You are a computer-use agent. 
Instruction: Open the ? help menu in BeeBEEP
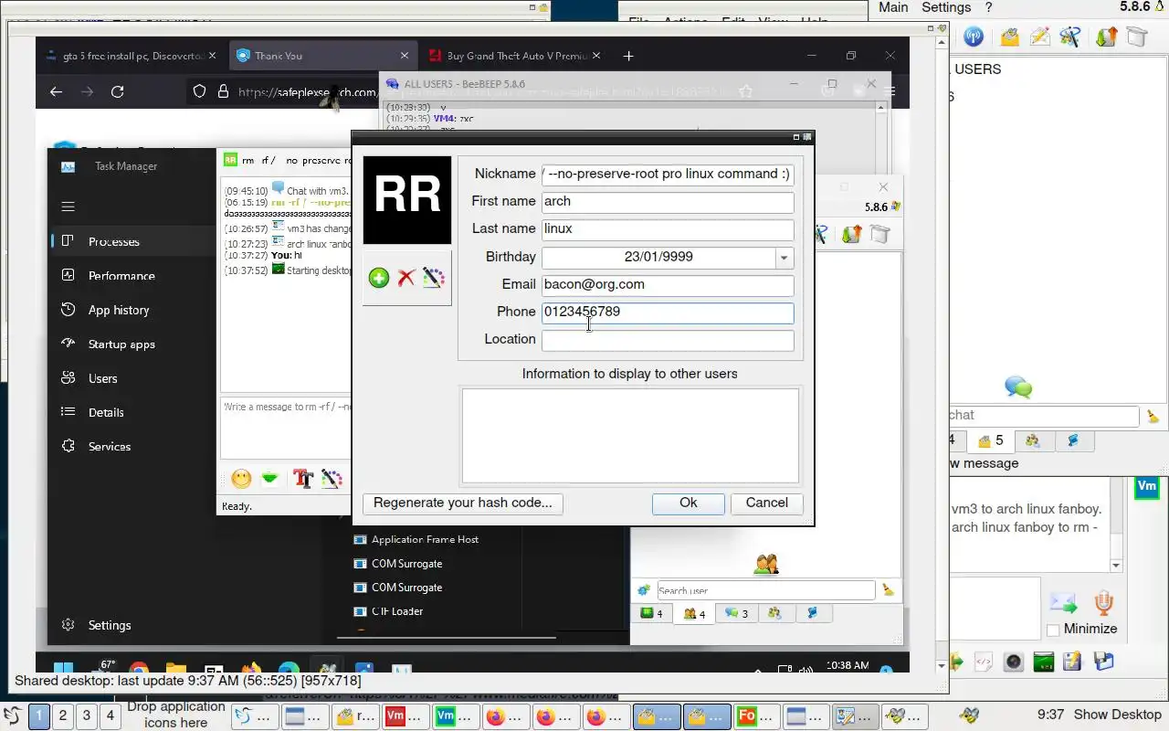988,7
